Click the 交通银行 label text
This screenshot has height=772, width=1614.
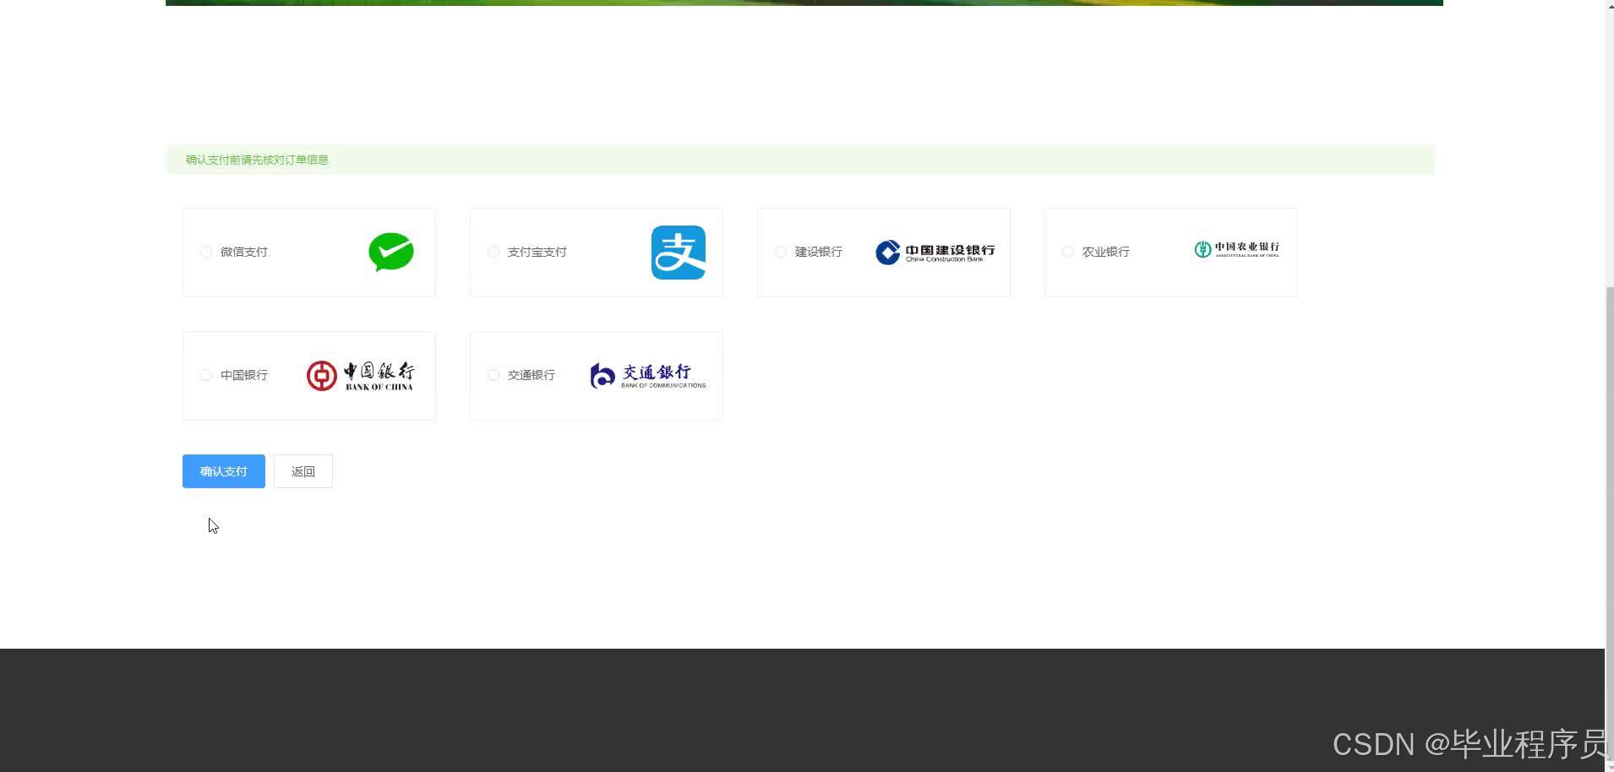(x=532, y=375)
